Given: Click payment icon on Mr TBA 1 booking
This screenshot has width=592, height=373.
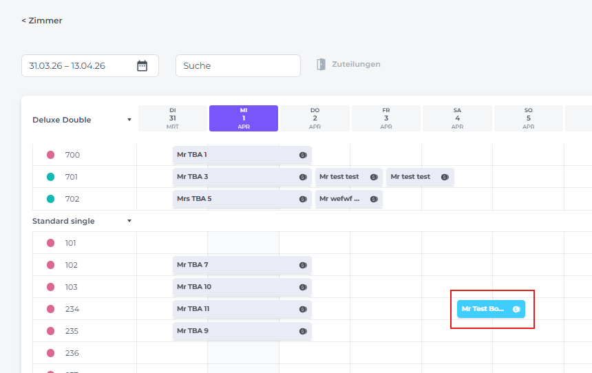Looking at the screenshot, I should click(303, 155).
